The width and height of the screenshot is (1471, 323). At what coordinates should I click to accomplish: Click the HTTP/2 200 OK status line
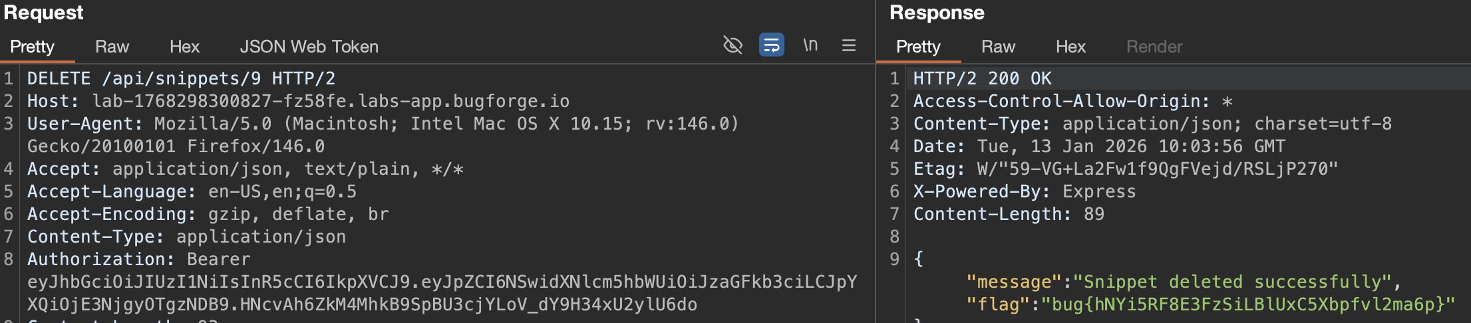[982, 78]
